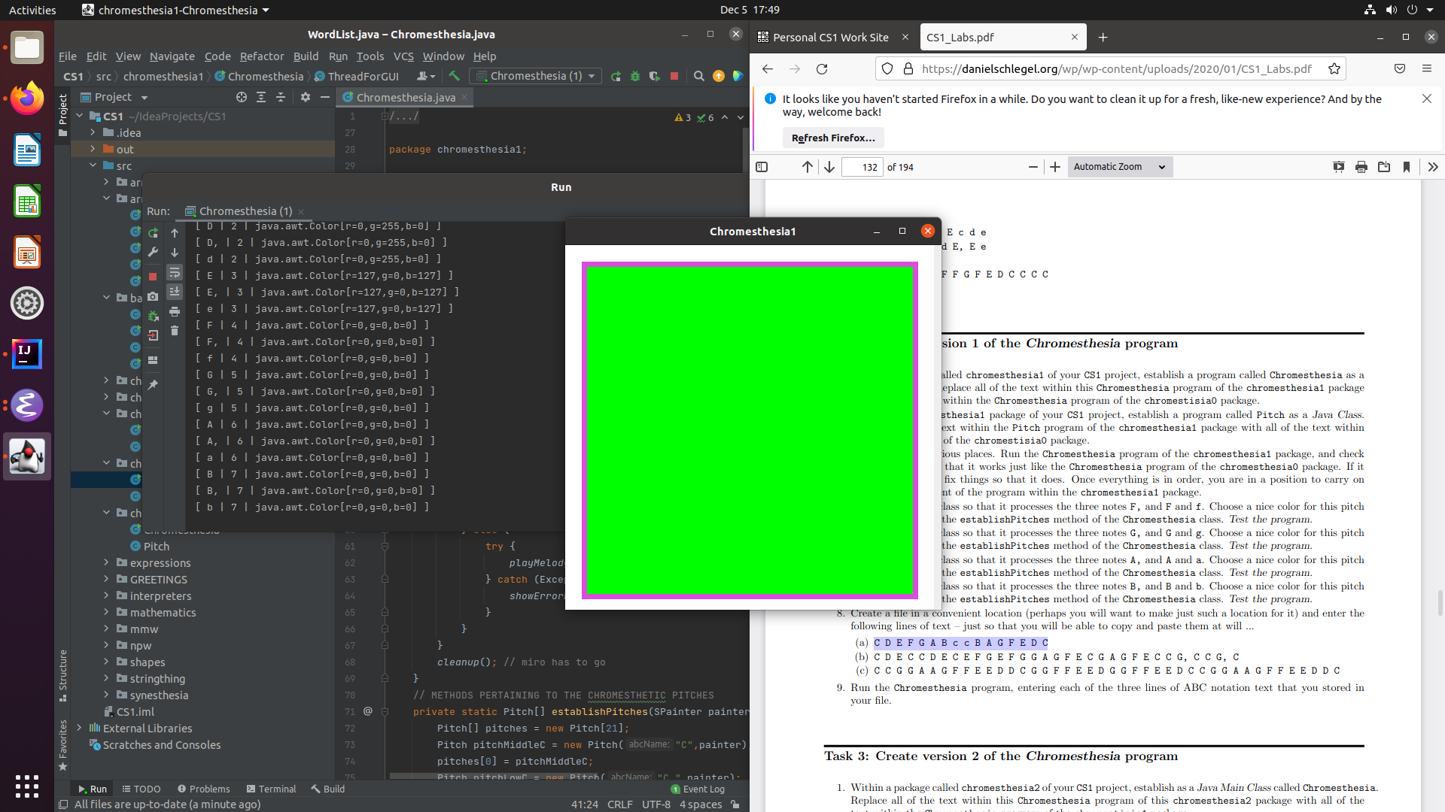This screenshot has height=812, width=1445.
Task: Open the Navigate menu
Action: pos(172,56)
